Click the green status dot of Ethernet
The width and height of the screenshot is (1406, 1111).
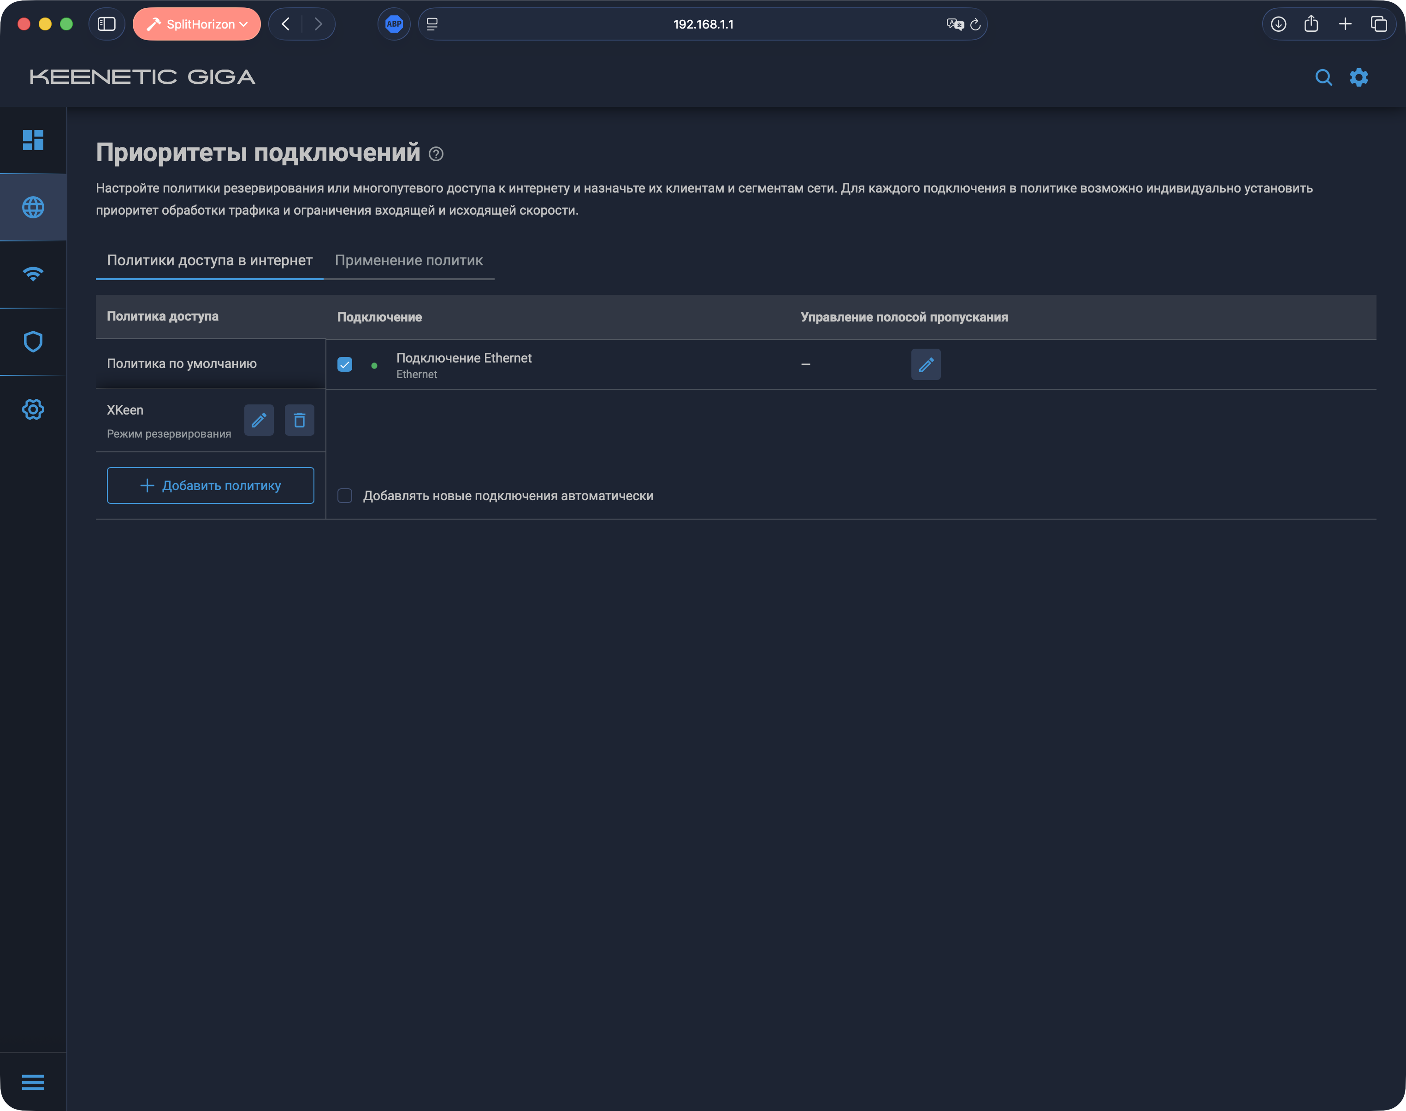374,366
